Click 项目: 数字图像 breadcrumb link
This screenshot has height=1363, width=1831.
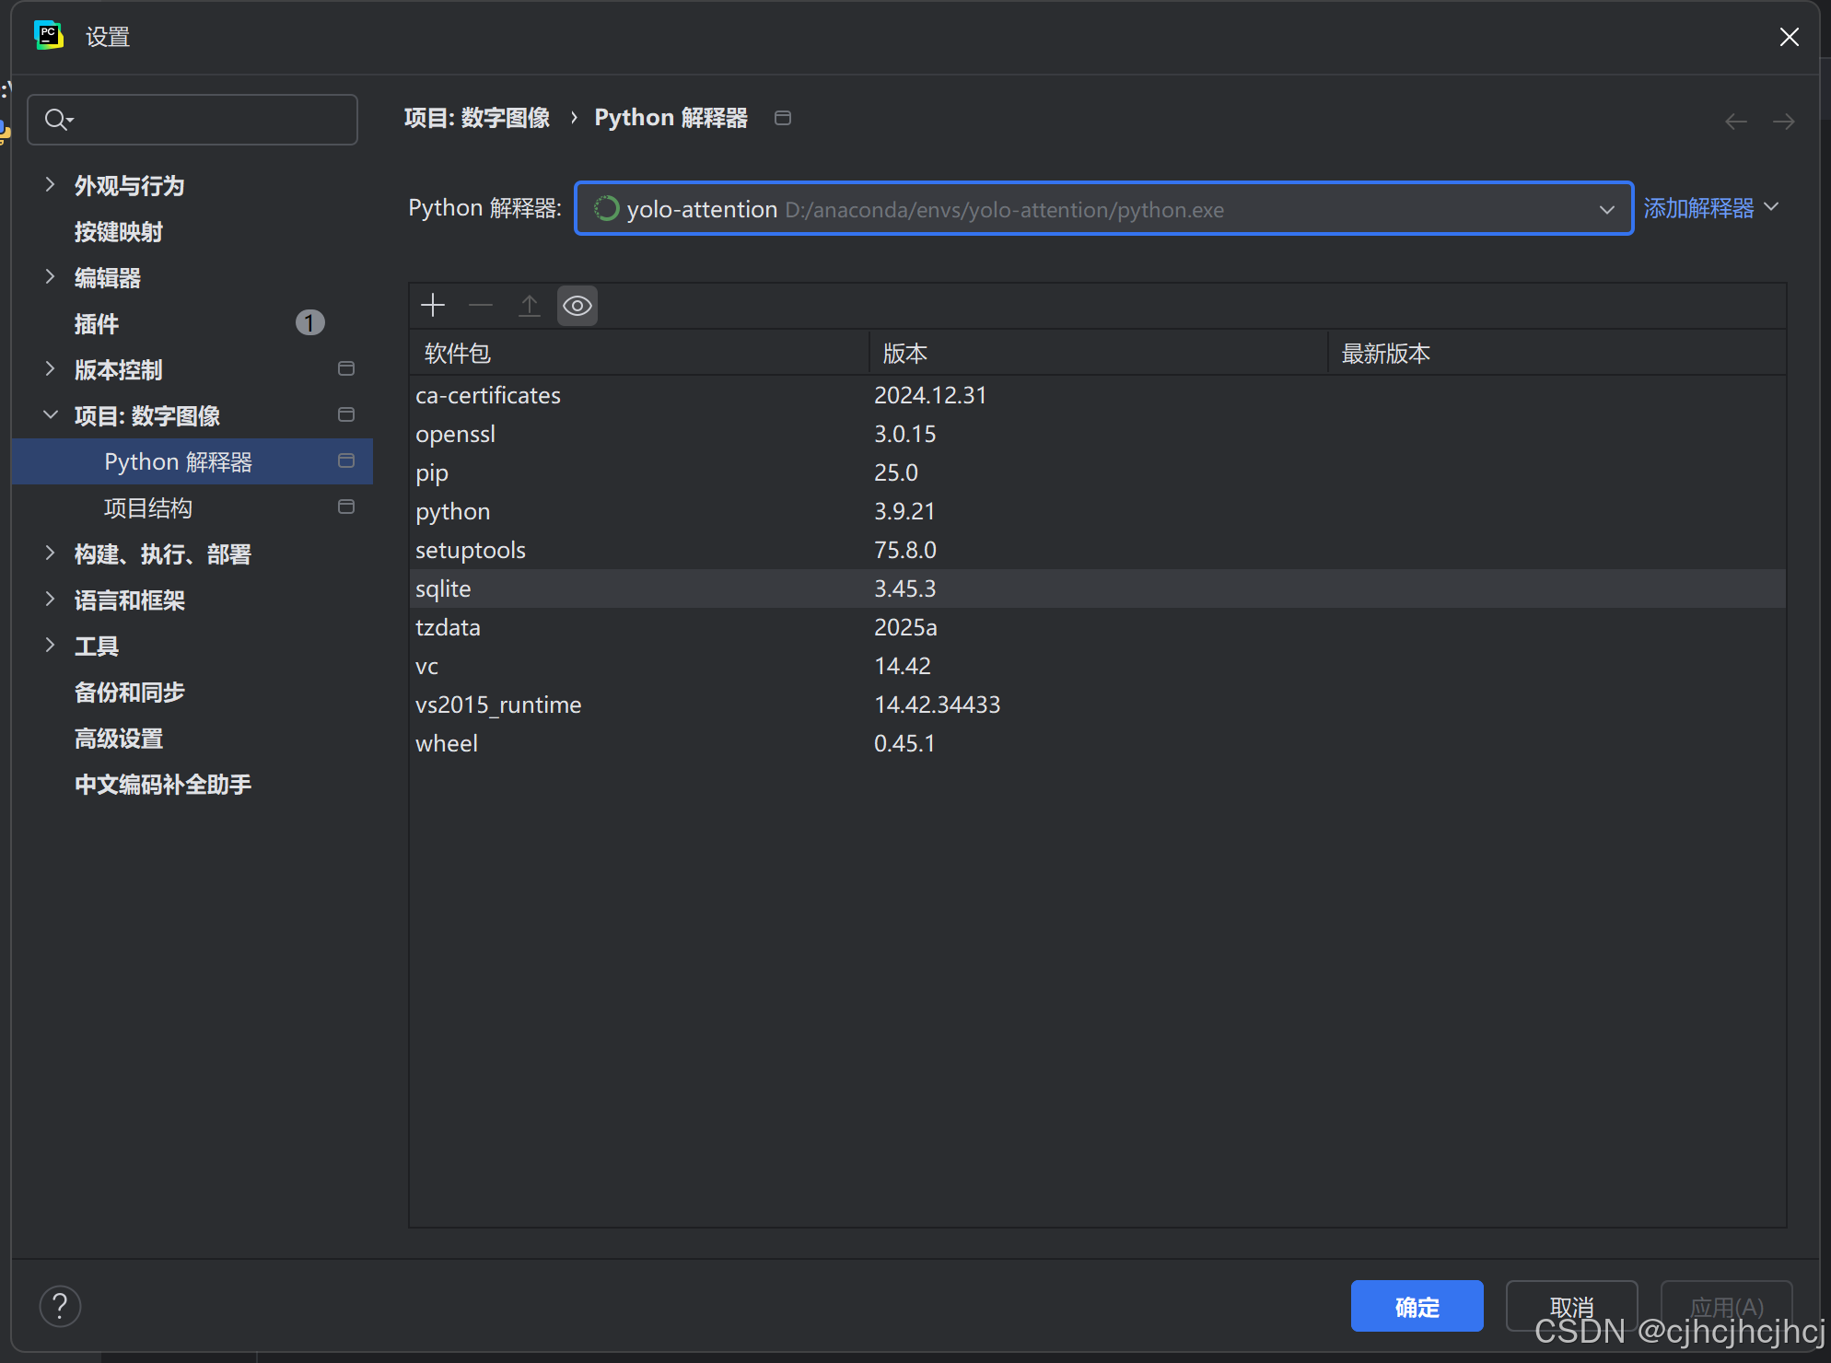pyautogui.click(x=477, y=118)
